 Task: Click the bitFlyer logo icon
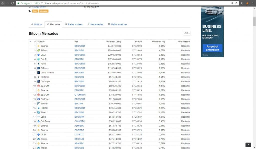[x=38, y=103]
